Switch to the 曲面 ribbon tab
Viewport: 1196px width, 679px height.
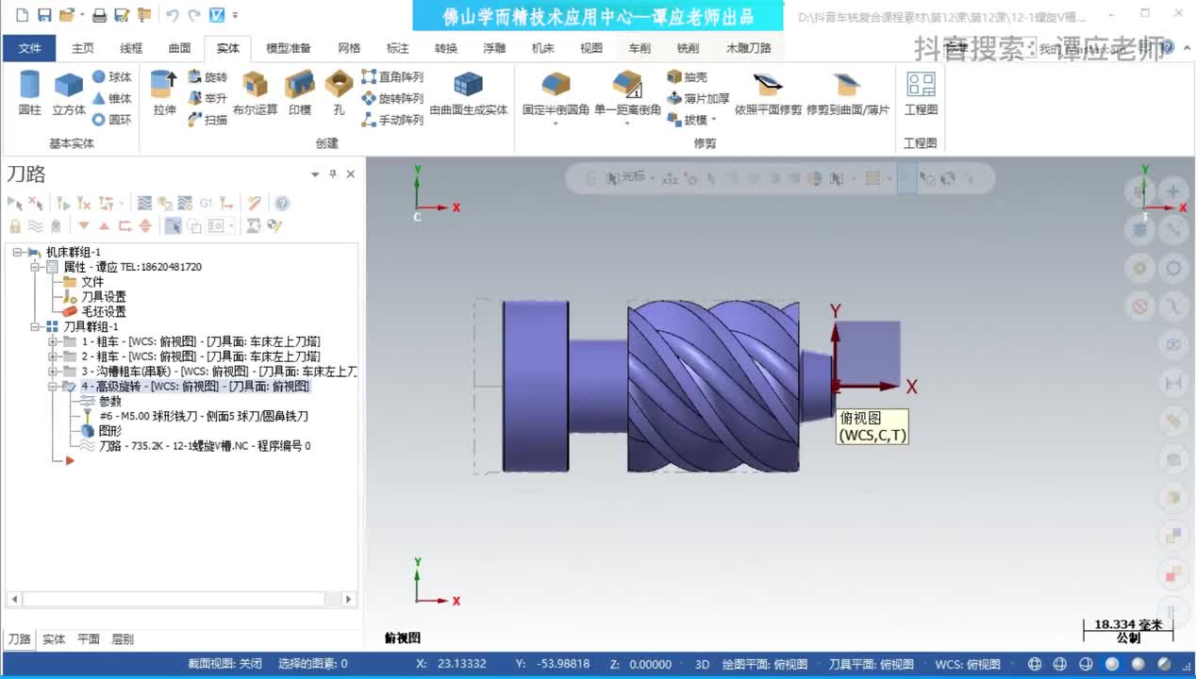coord(179,48)
